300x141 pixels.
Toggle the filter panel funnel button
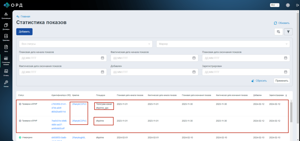[288, 32]
